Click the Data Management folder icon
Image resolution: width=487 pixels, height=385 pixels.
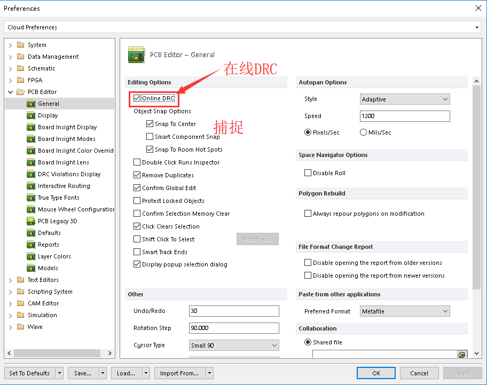coord(20,57)
